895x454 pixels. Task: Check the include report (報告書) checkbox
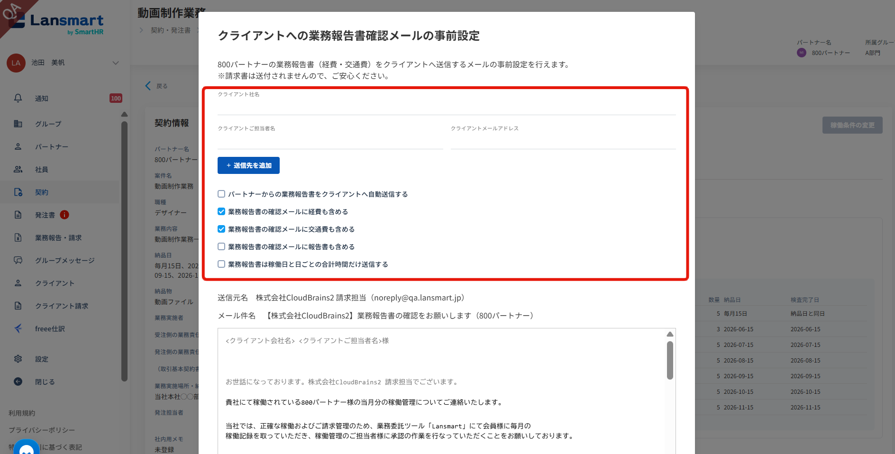[221, 246]
